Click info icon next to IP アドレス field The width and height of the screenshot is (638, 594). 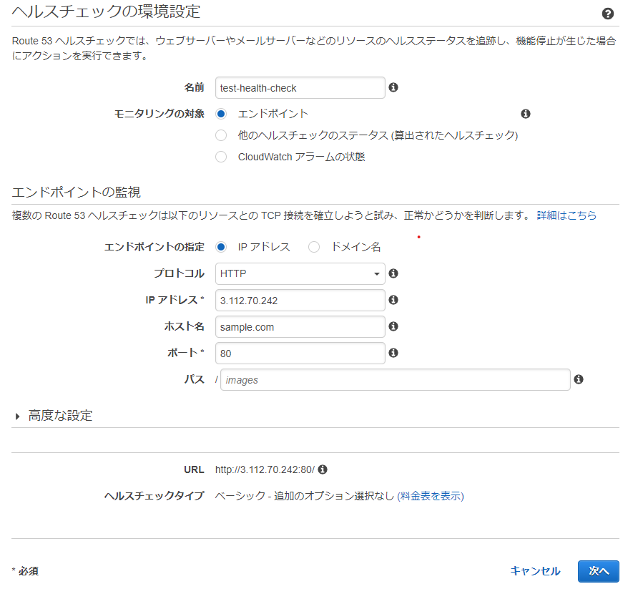click(393, 300)
